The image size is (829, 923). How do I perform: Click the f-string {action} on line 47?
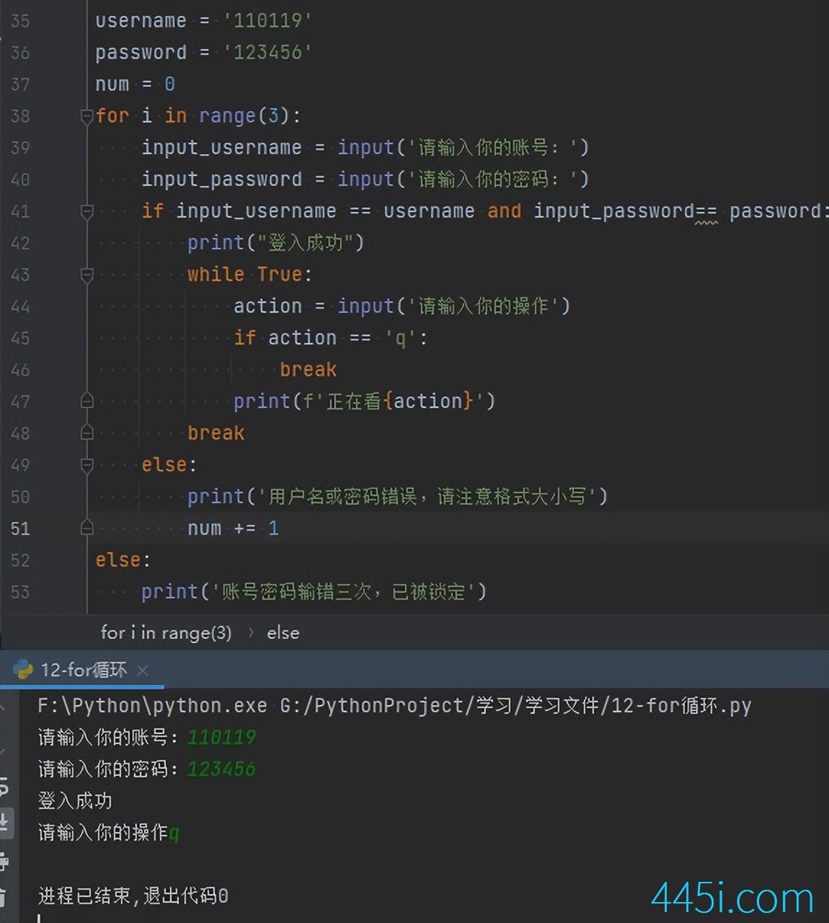pyautogui.click(x=428, y=401)
